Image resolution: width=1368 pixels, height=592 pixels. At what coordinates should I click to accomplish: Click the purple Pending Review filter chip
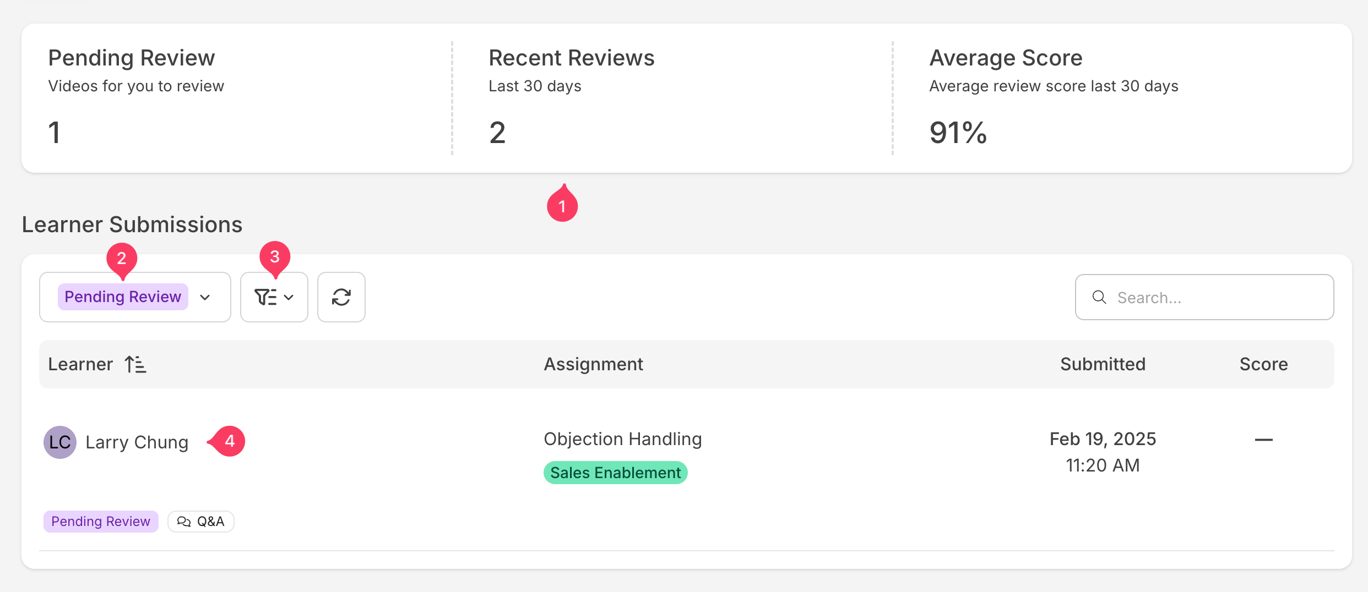[123, 297]
